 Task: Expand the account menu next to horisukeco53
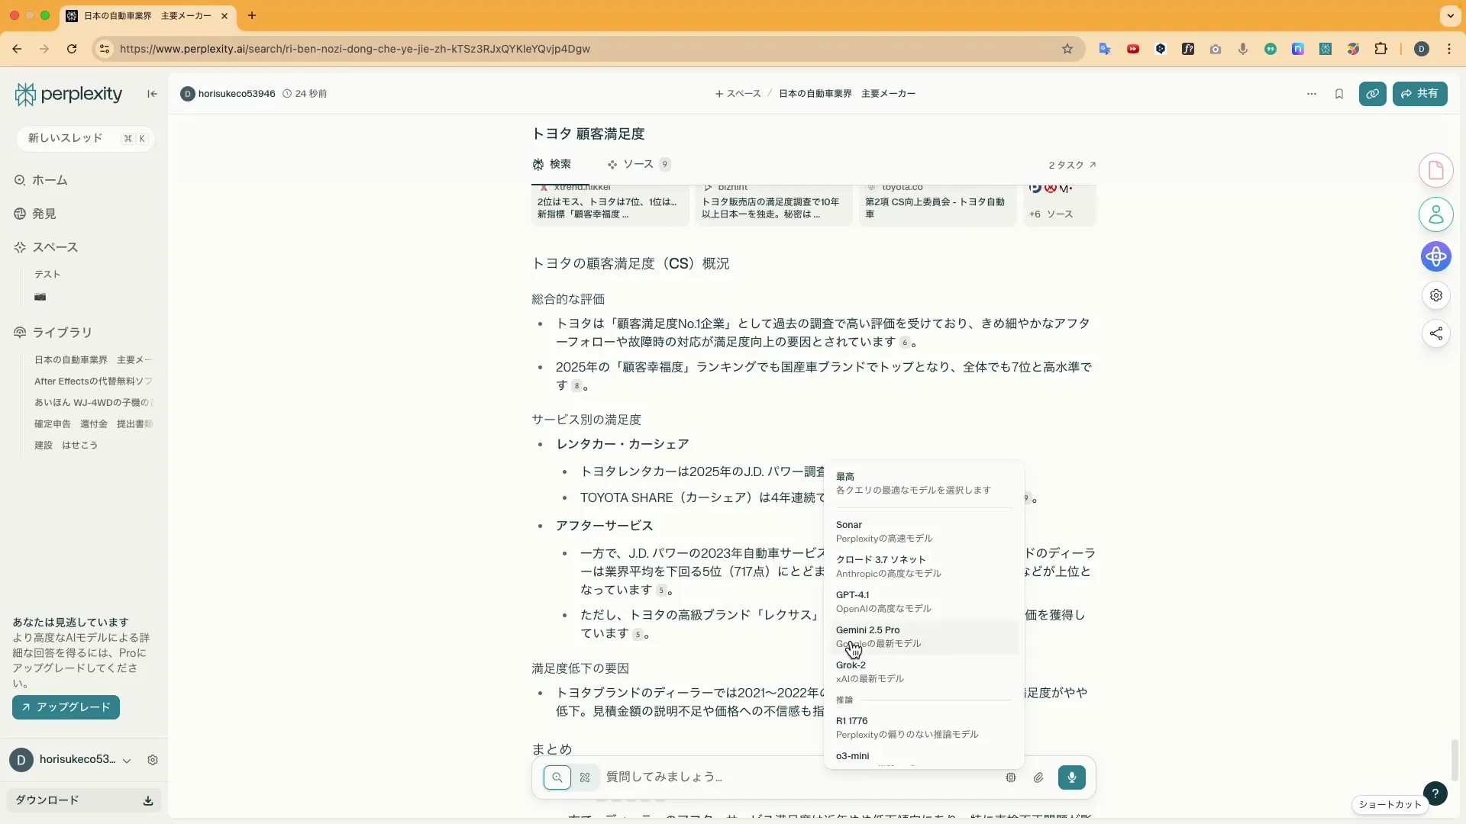127,760
